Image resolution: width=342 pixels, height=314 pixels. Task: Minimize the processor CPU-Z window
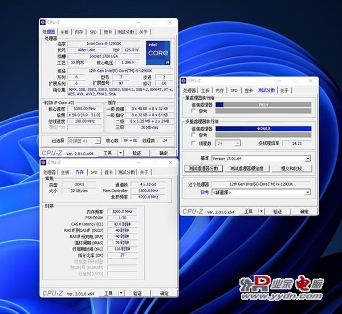[x=139, y=22]
